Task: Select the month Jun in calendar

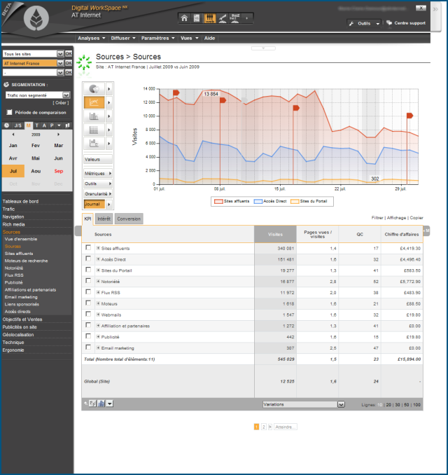Action: (x=58, y=158)
